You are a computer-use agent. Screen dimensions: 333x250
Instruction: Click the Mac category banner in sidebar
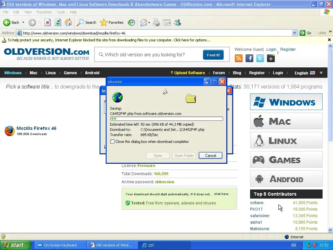pyautogui.click(x=286, y=121)
